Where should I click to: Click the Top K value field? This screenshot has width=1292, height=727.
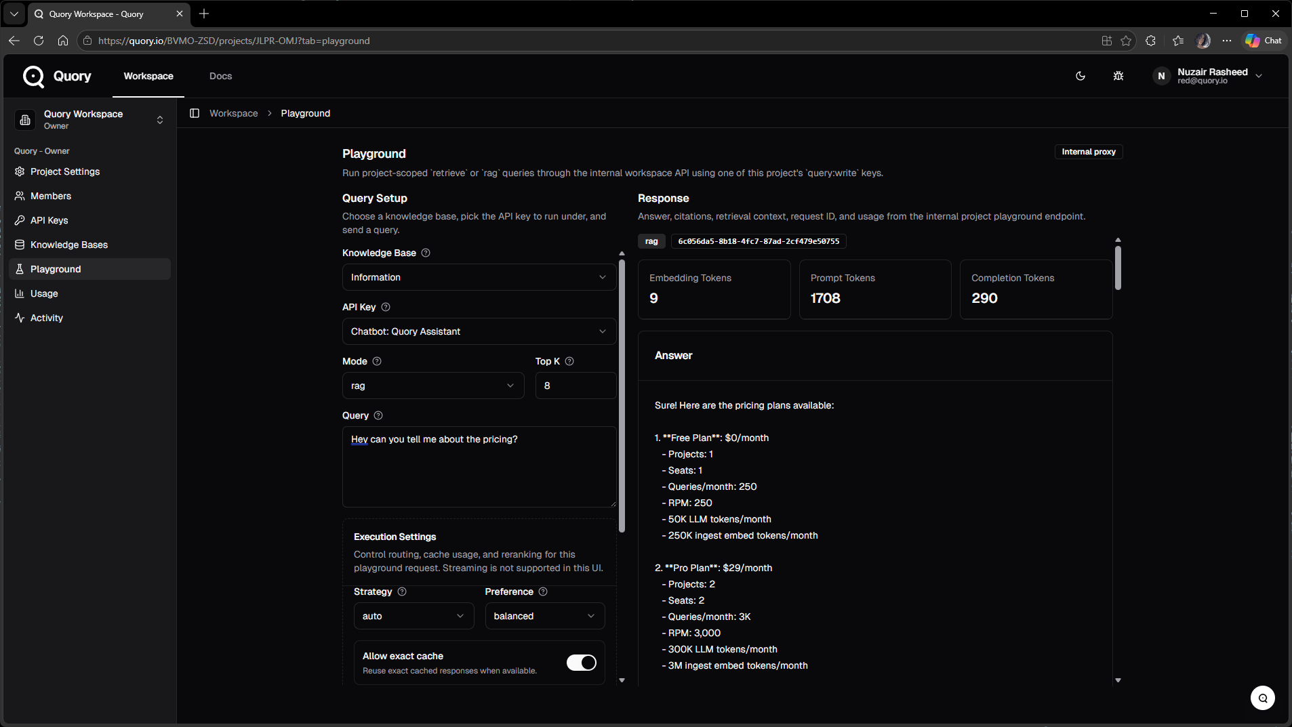tap(576, 386)
